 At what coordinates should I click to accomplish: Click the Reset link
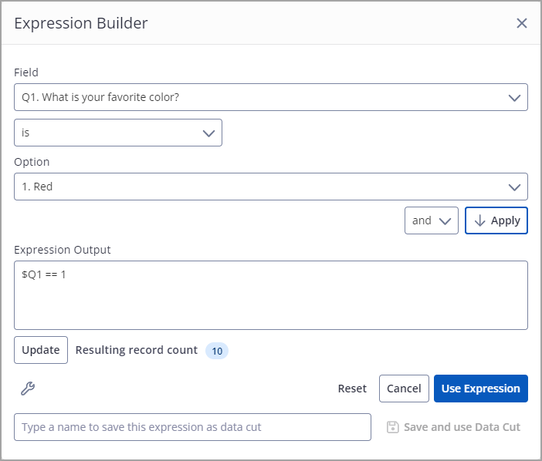pyautogui.click(x=352, y=389)
